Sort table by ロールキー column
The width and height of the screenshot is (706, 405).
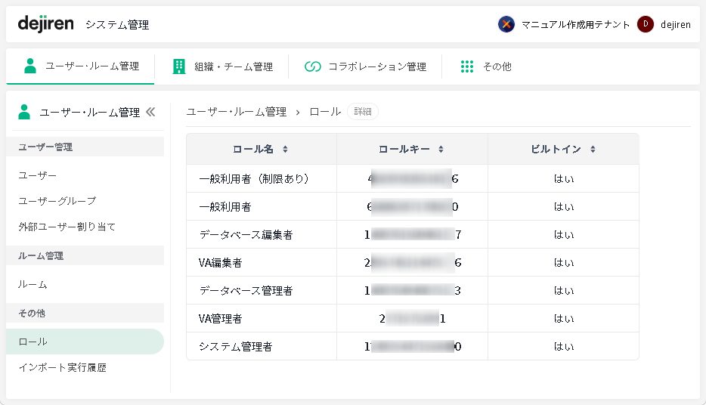(x=441, y=150)
